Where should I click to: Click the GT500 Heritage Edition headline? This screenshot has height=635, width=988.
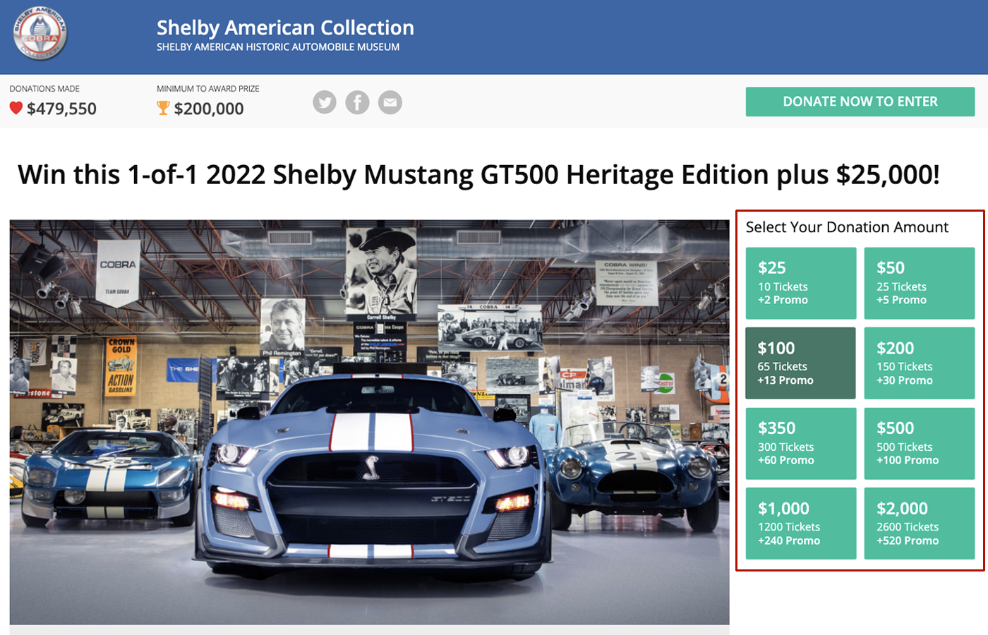pyautogui.click(x=479, y=174)
